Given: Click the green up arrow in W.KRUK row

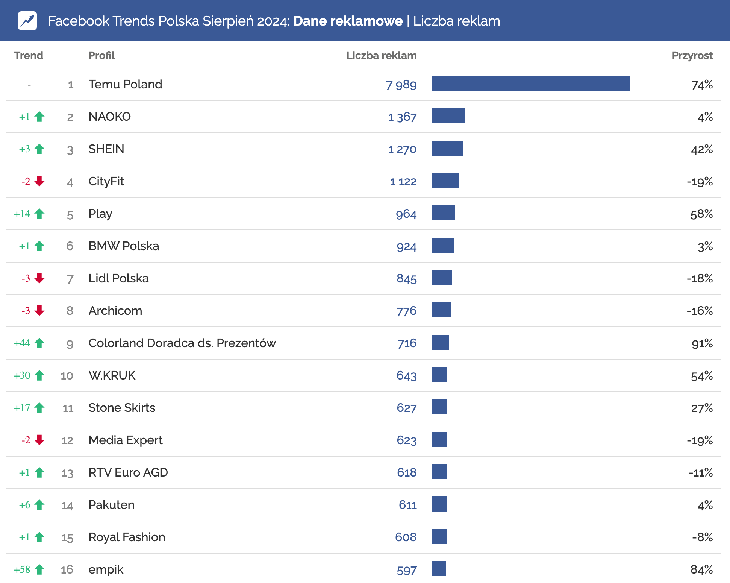Looking at the screenshot, I should pos(39,375).
